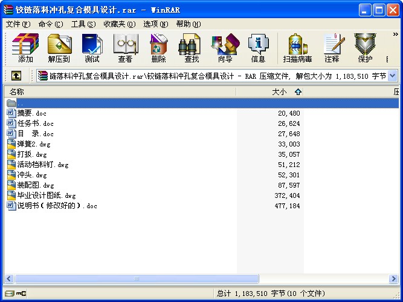Click the Word icon beside 任务书.doc
Viewport: 403px width, 302px height.
(11, 123)
